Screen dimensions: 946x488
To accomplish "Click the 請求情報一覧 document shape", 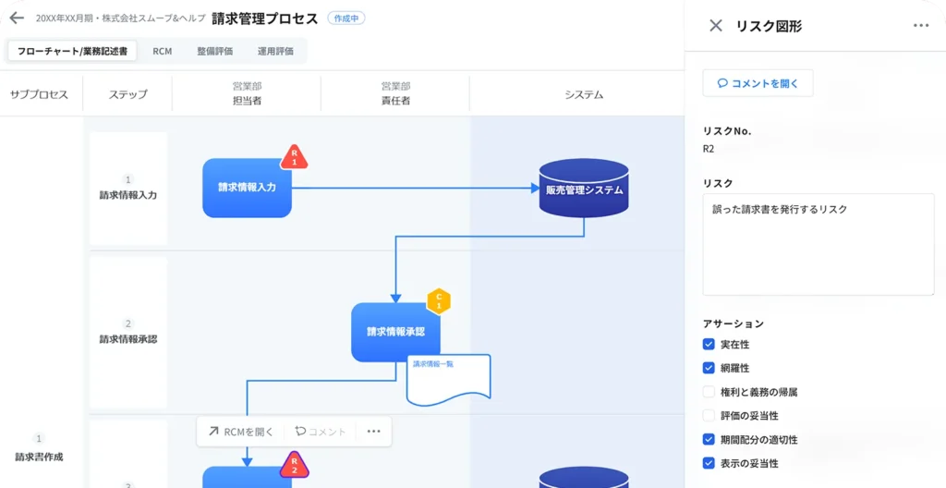I will (448, 379).
